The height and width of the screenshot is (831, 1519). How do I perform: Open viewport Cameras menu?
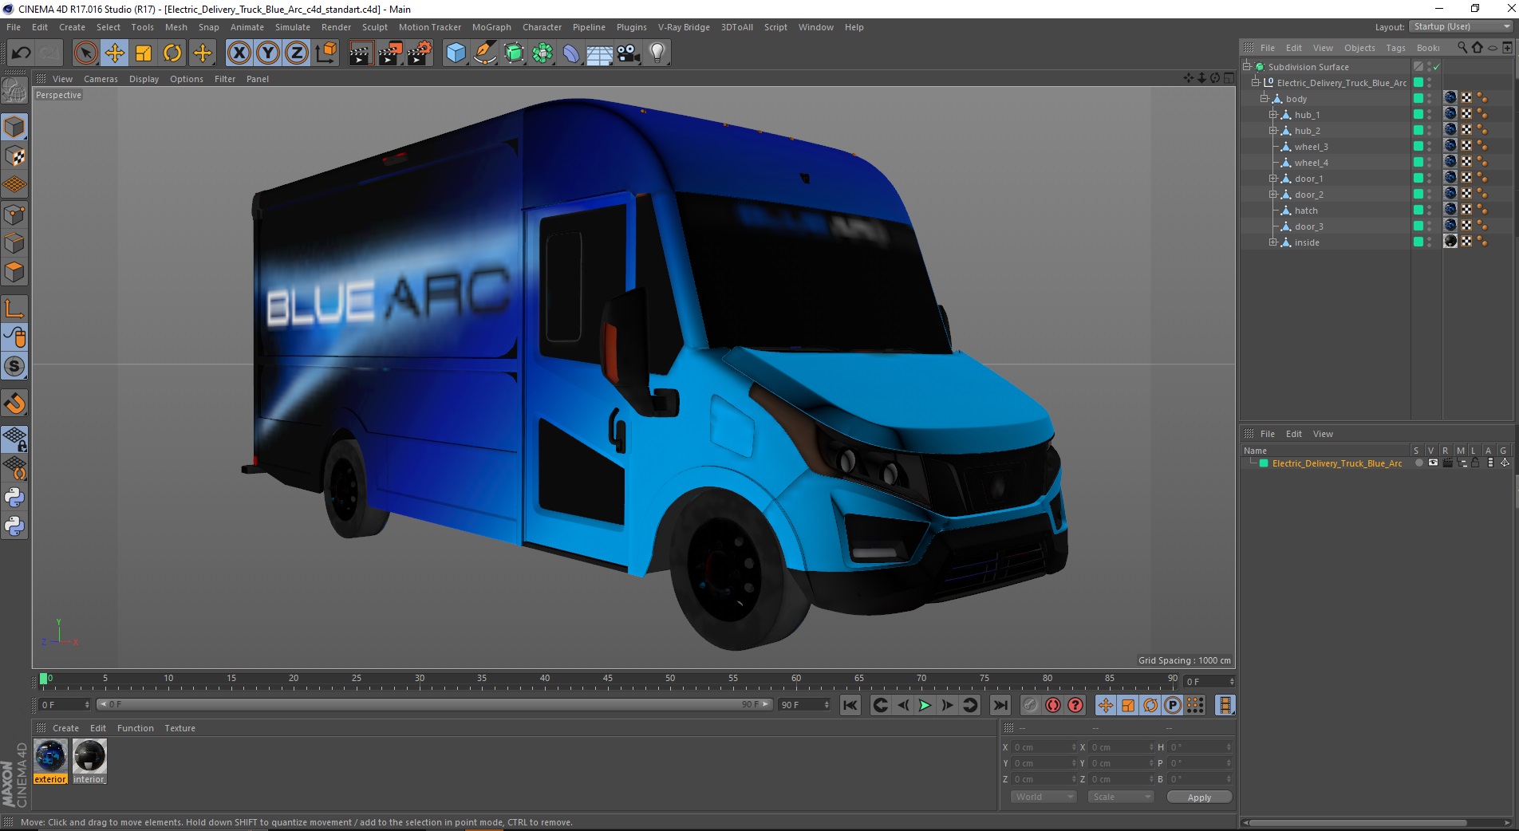click(101, 79)
